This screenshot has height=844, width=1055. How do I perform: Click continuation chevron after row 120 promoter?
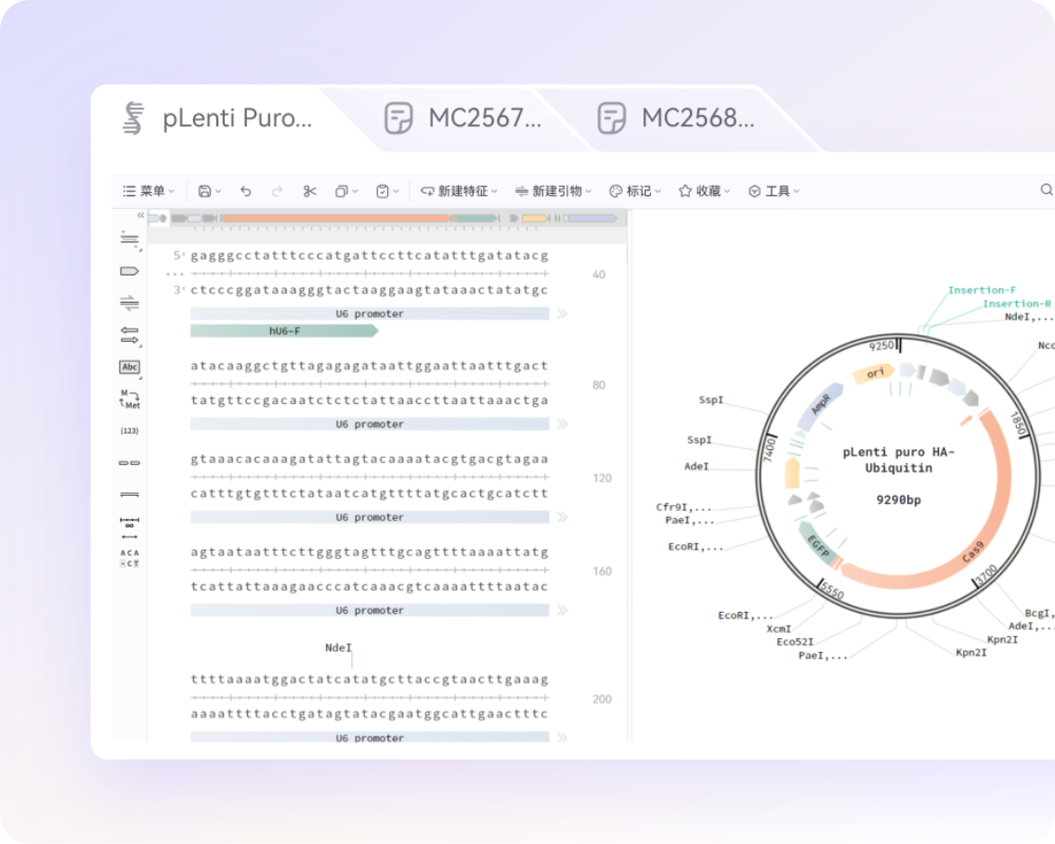point(562,517)
